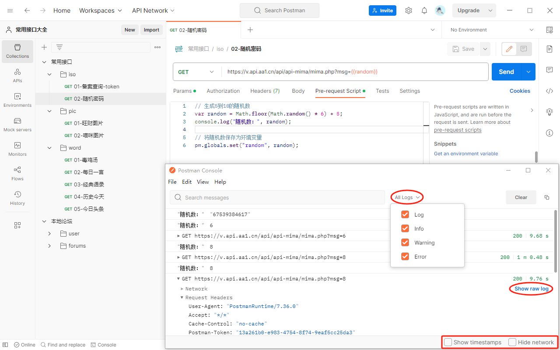Image resolution: width=560 pixels, height=350 pixels.
Task: Click the Search Postman field
Action: pyautogui.click(x=280, y=10)
